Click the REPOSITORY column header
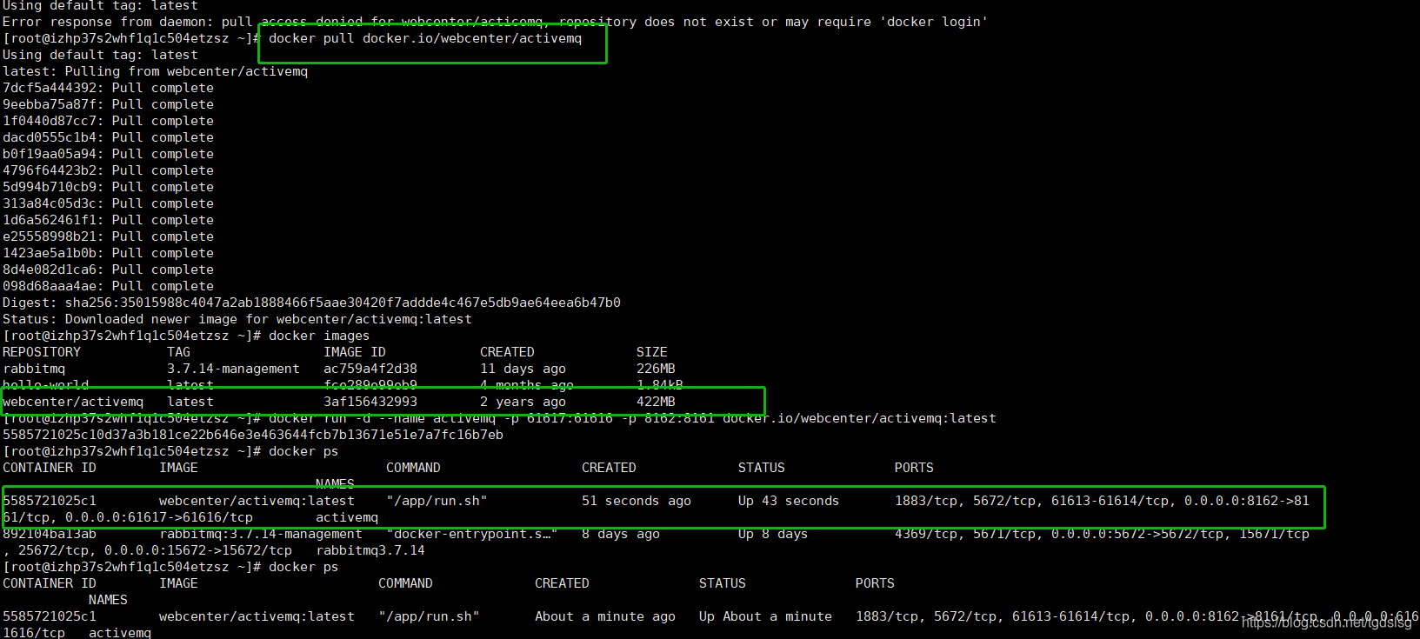The width and height of the screenshot is (1420, 639). pyautogui.click(x=42, y=352)
